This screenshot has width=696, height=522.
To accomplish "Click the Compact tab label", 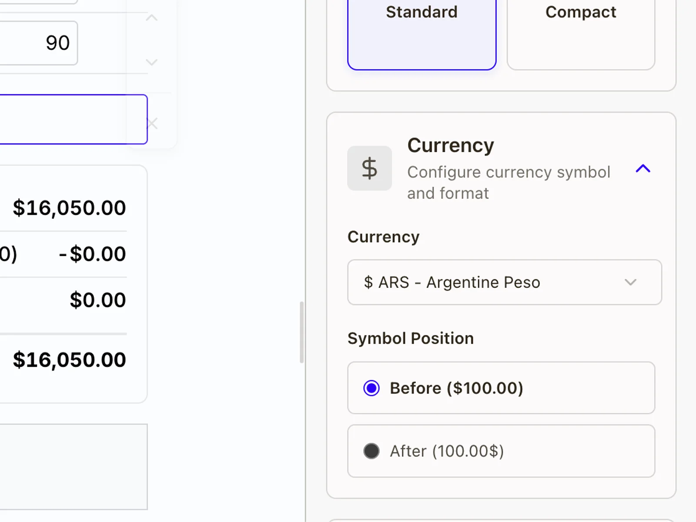I will pyautogui.click(x=581, y=12).
